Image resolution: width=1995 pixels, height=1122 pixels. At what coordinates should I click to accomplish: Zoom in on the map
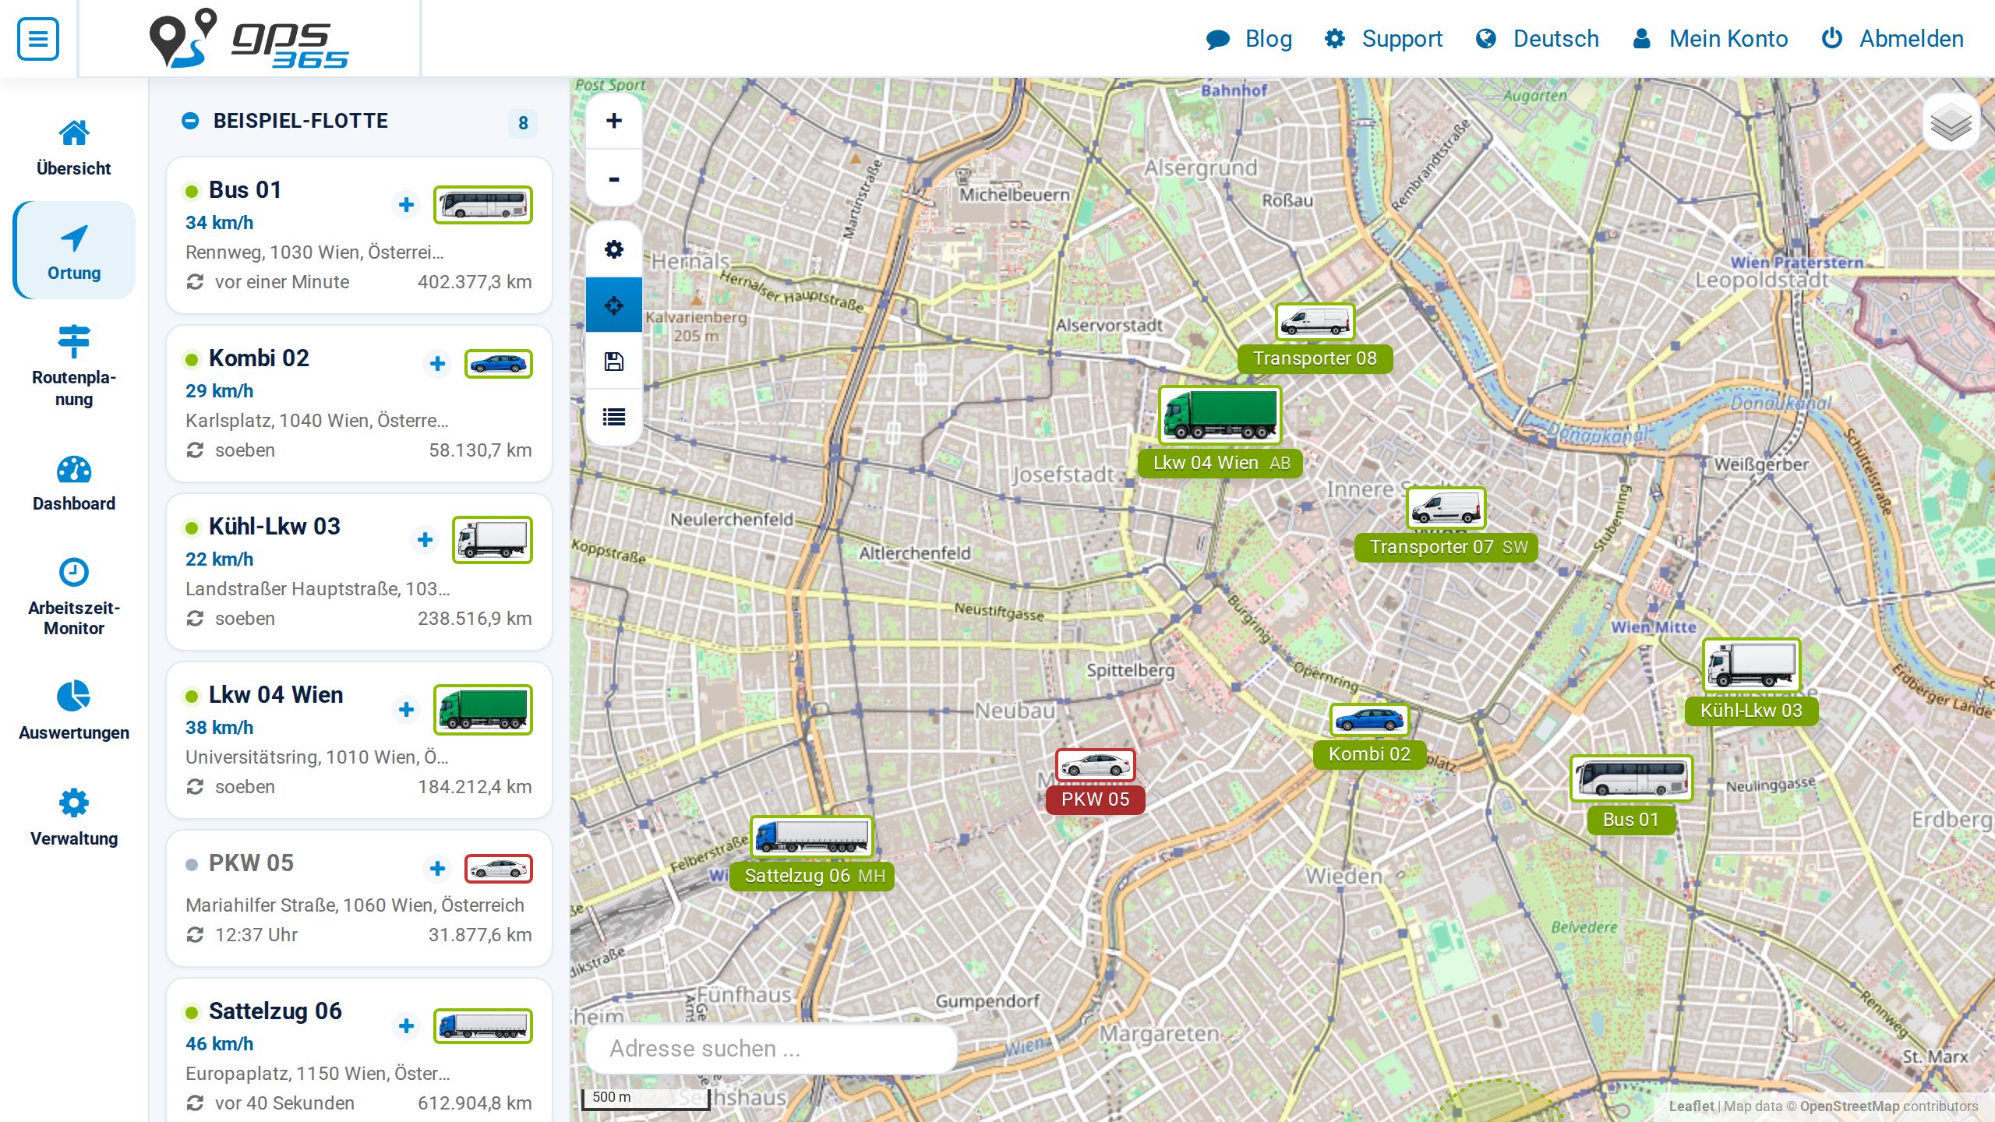[614, 121]
